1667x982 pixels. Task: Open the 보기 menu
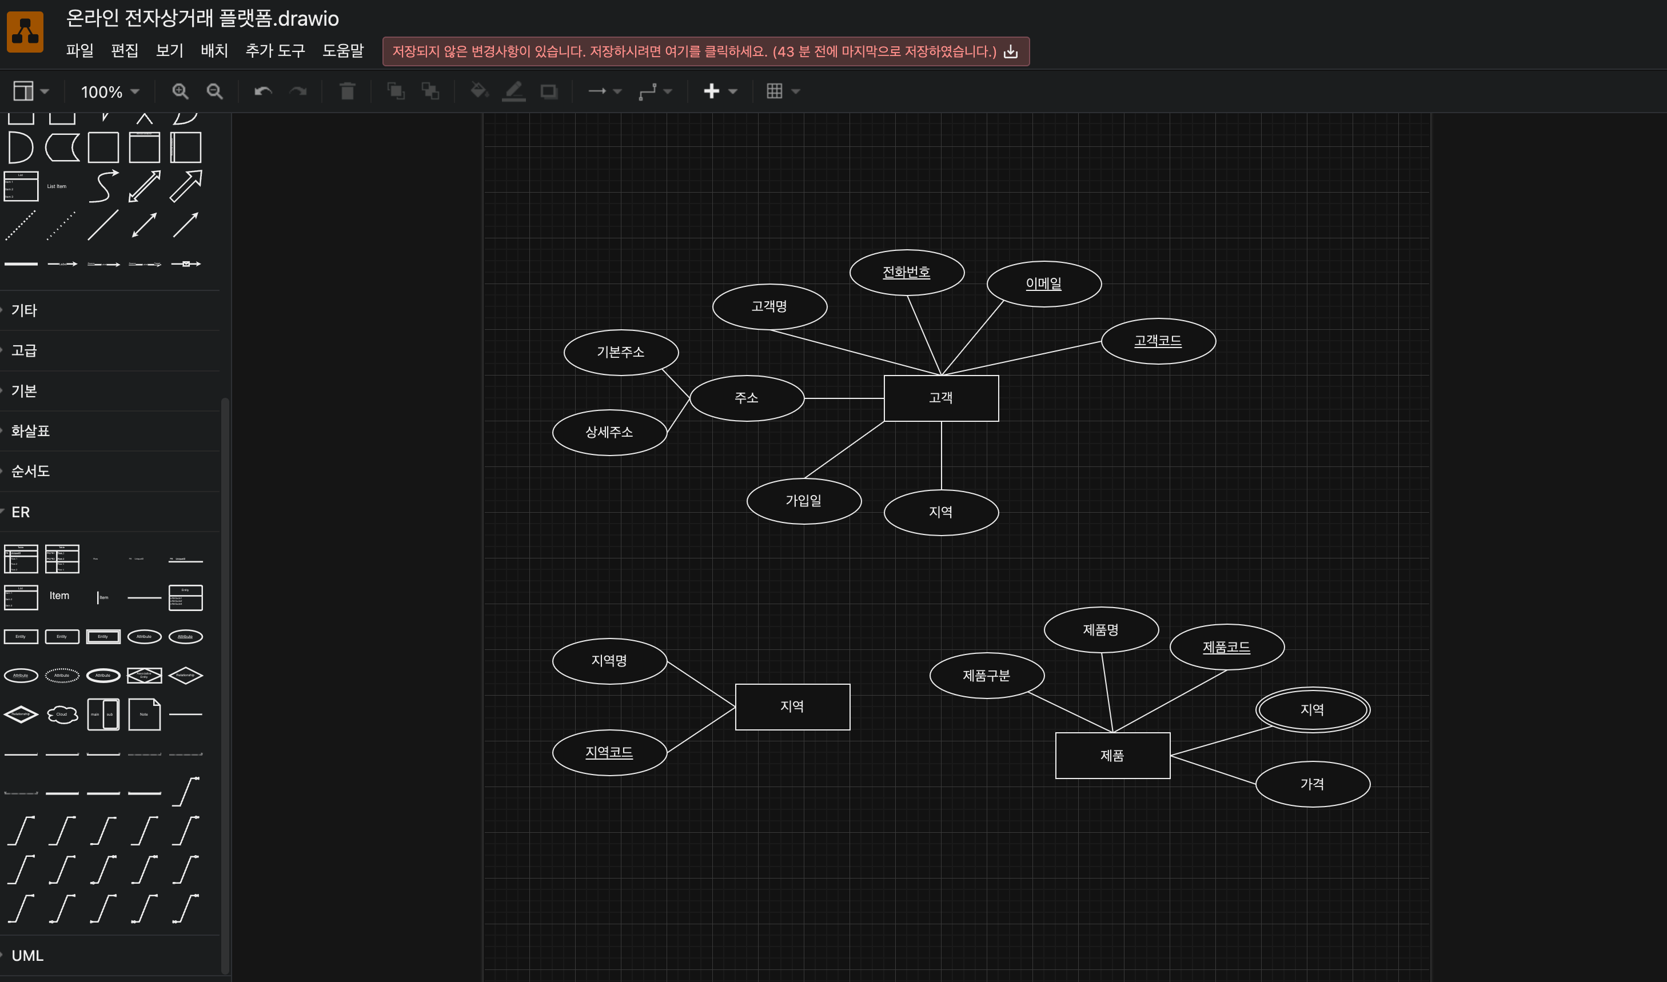169,51
